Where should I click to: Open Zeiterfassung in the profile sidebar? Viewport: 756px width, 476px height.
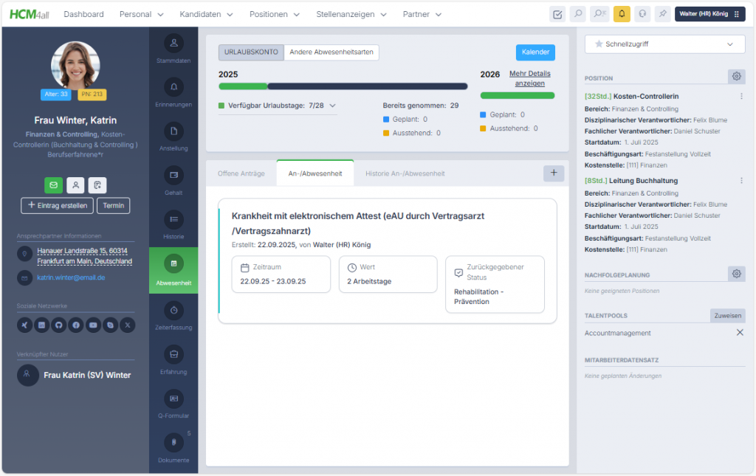(x=173, y=314)
